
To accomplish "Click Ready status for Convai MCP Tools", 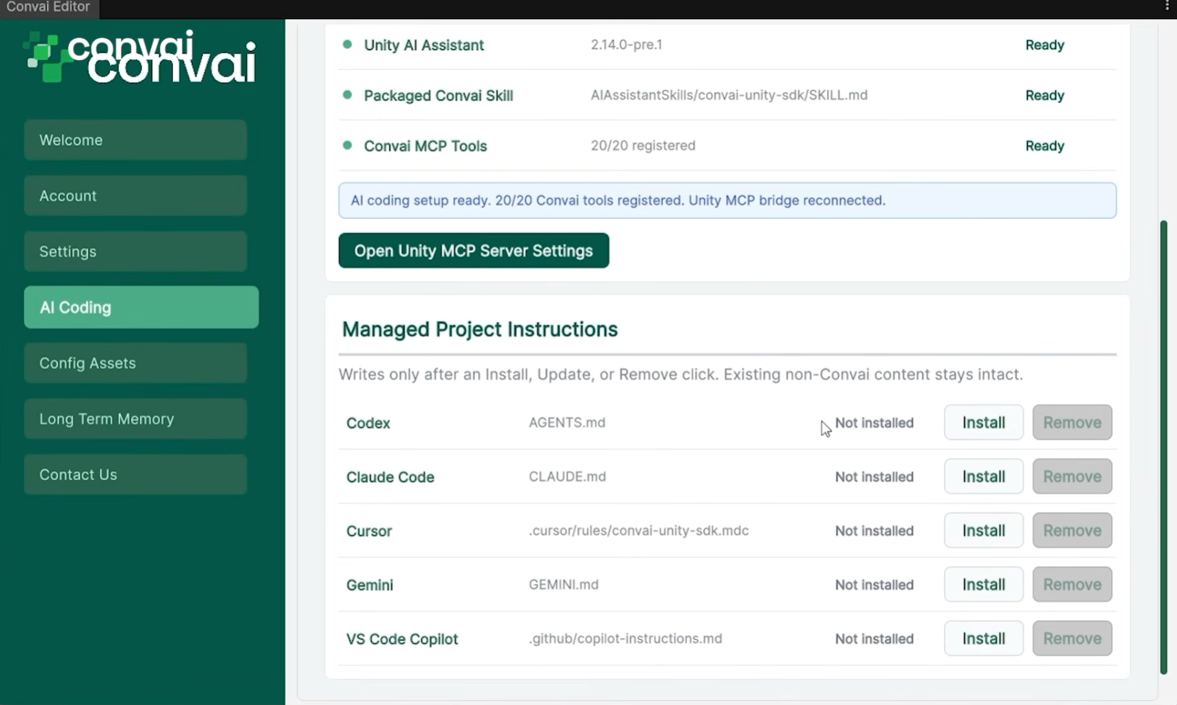I will [x=1045, y=146].
